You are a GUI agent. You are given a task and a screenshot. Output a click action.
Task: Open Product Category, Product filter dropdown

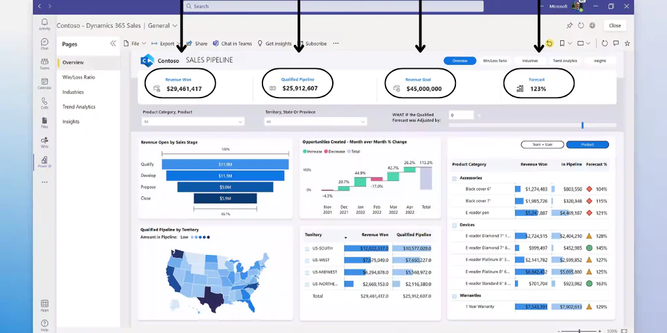pyautogui.click(x=193, y=122)
